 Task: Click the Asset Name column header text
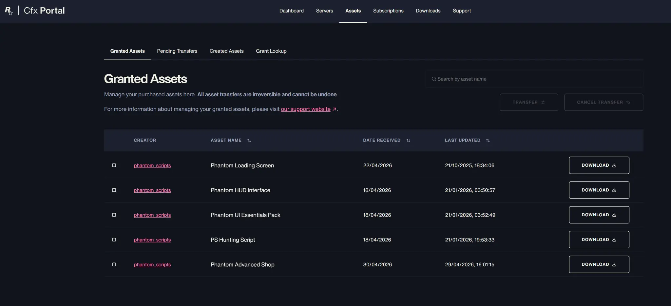[226, 141]
